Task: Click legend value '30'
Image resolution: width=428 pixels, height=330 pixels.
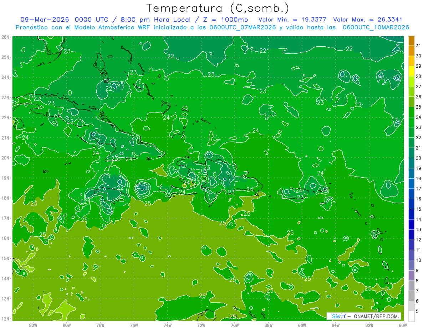Action: tap(418, 56)
